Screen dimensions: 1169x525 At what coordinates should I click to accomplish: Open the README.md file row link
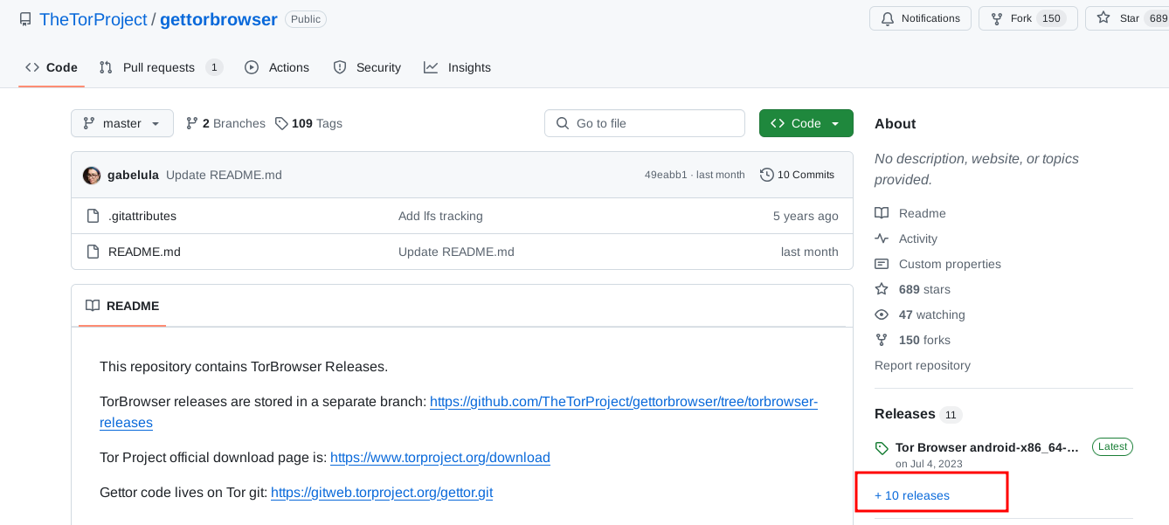144,252
